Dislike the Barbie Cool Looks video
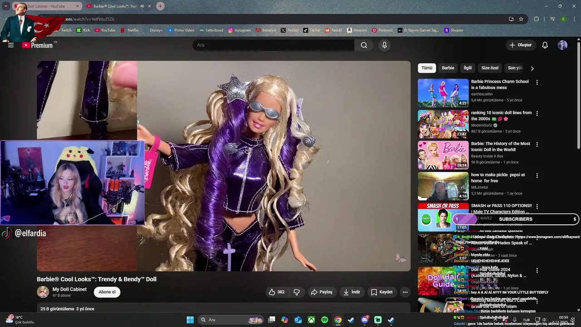The image size is (581, 327). [x=296, y=292]
